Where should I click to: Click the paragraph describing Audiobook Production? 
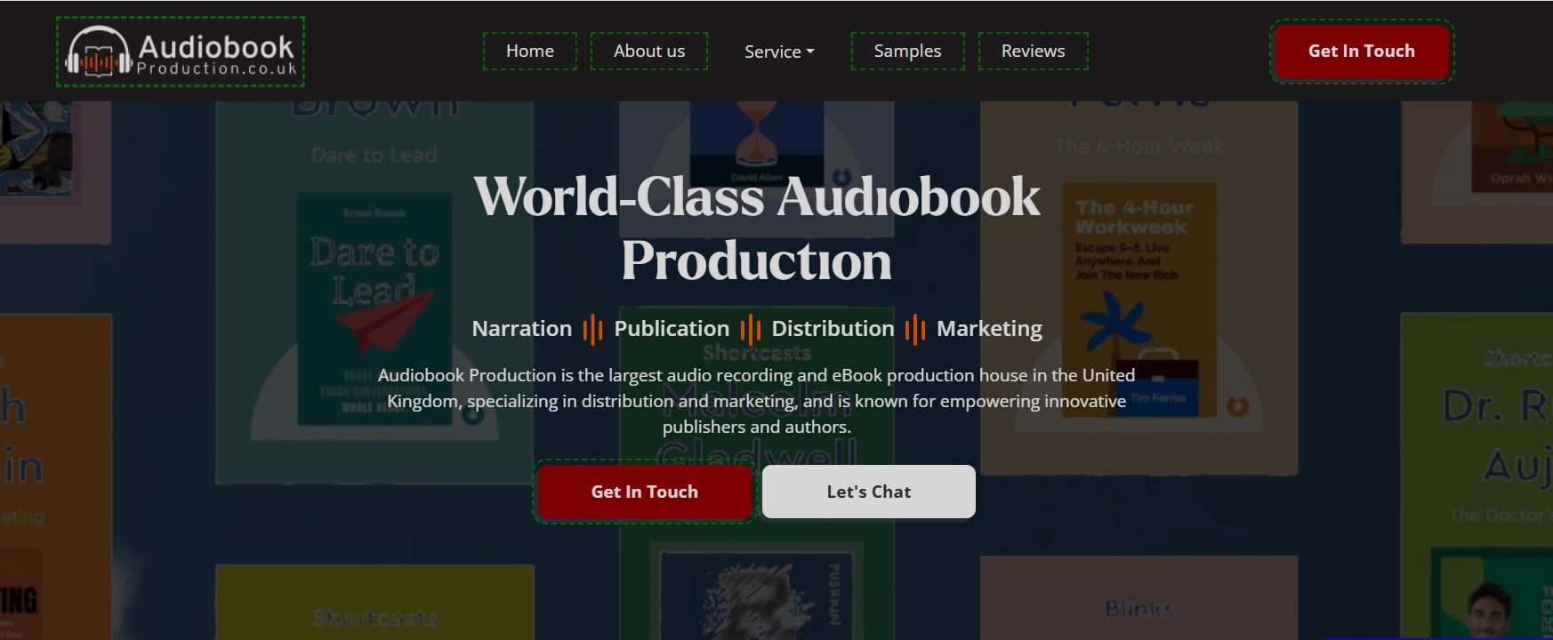pos(757,401)
